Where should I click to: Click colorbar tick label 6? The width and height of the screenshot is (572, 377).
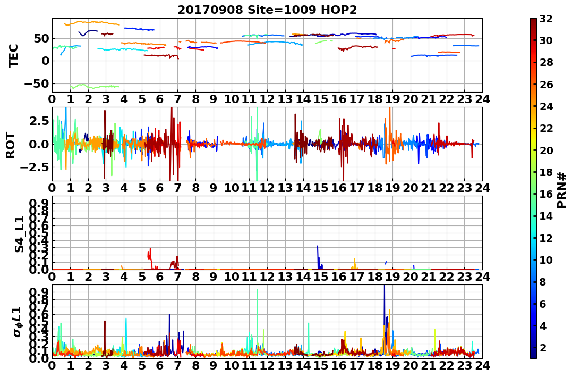point(542,304)
